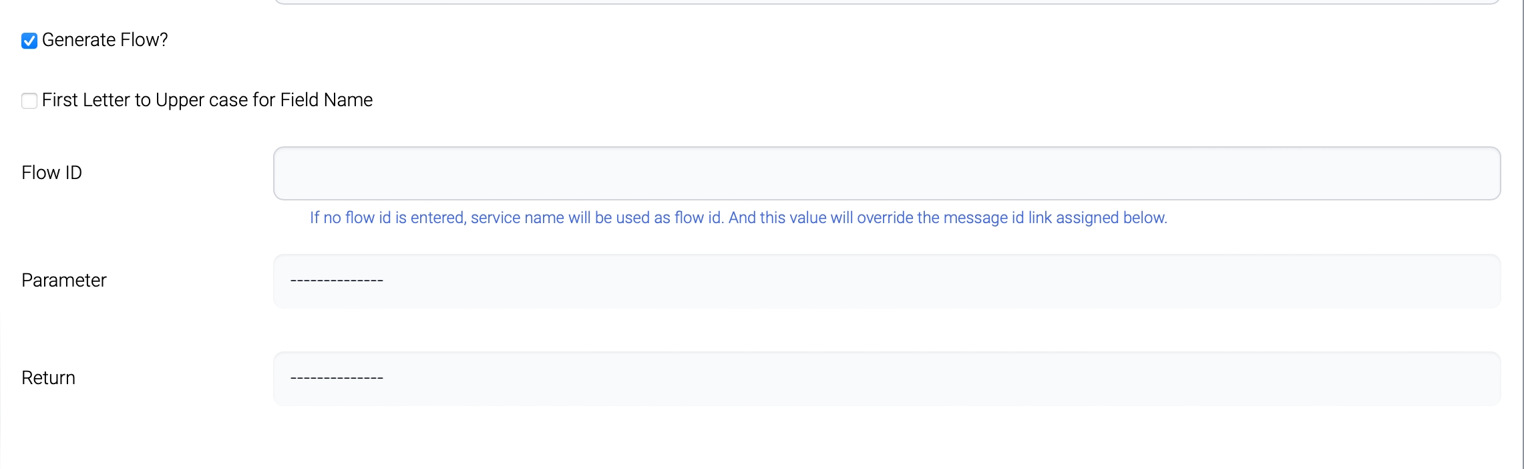The width and height of the screenshot is (1524, 469).
Task: Click the Flow ID text input
Action: pyautogui.click(x=886, y=174)
